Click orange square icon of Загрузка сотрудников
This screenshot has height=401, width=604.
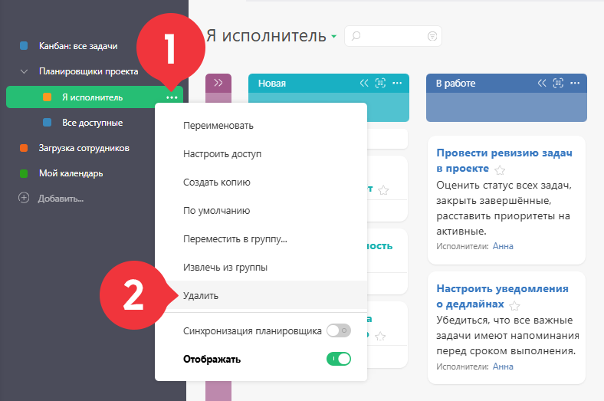tap(24, 148)
